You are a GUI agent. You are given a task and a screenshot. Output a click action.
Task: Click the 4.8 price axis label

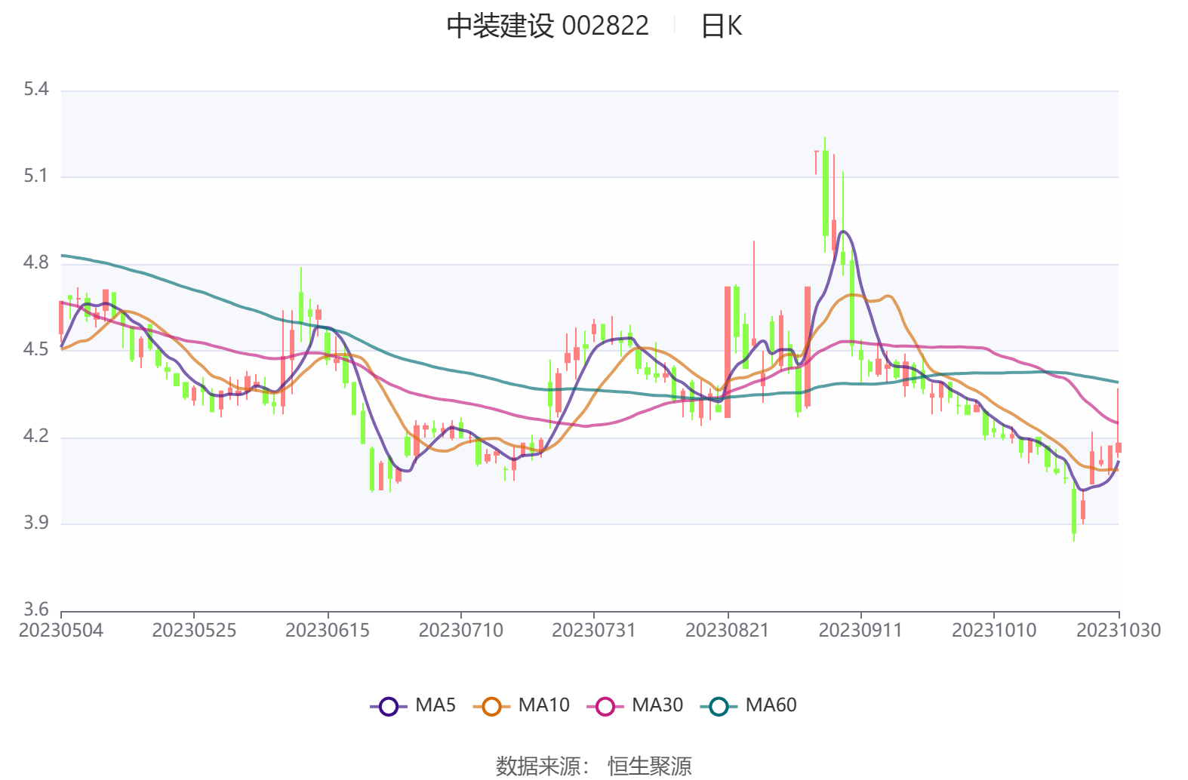click(x=36, y=263)
